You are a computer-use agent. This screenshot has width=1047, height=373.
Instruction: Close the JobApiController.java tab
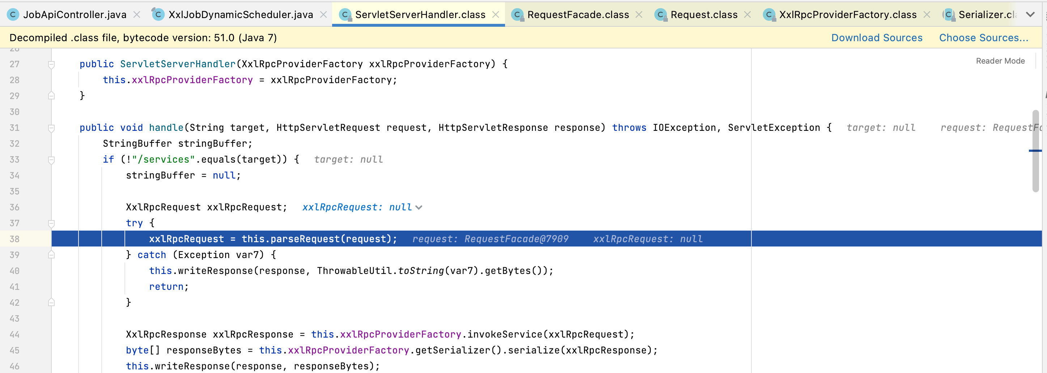point(137,15)
